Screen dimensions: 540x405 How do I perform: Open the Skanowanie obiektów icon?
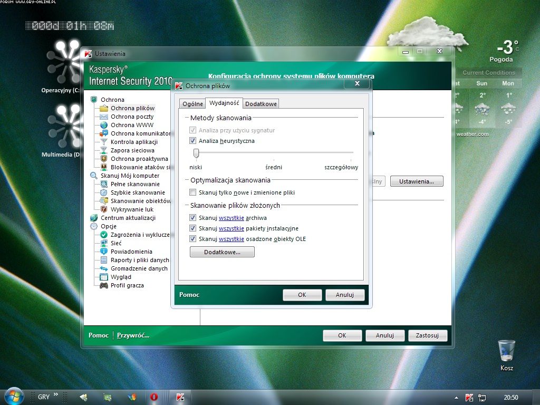pos(104,201)
